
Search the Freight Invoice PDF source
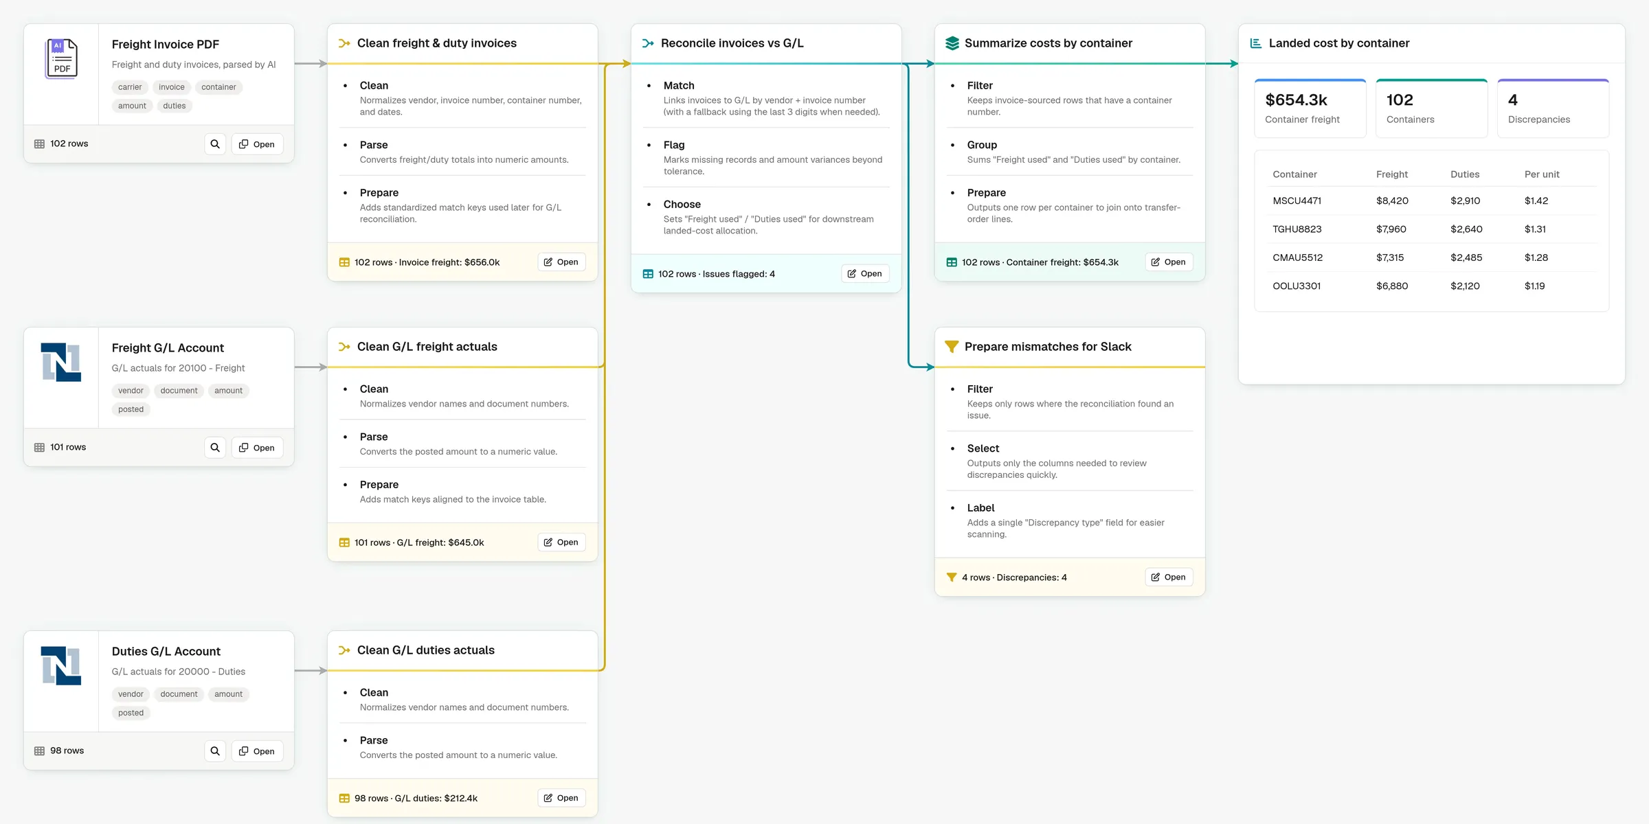(x=215, y=144)
